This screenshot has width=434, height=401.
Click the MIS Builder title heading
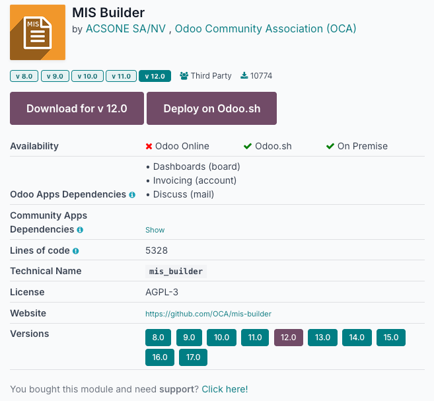click(108, 13)
